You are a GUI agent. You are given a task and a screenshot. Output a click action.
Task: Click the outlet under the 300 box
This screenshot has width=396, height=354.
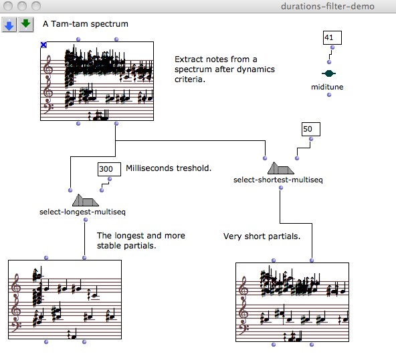pyautogui.click(x=110, y=179)
